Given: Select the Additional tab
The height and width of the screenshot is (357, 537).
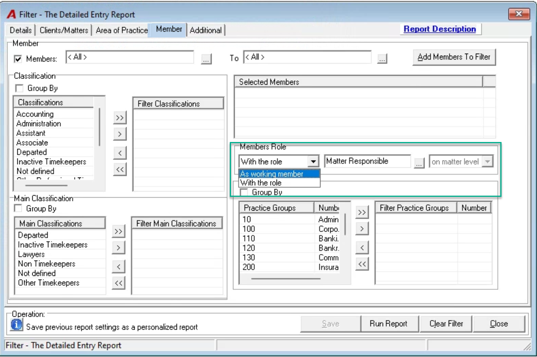Looking at the screenshot, I should pyautogui.click(x=206, y=30).
